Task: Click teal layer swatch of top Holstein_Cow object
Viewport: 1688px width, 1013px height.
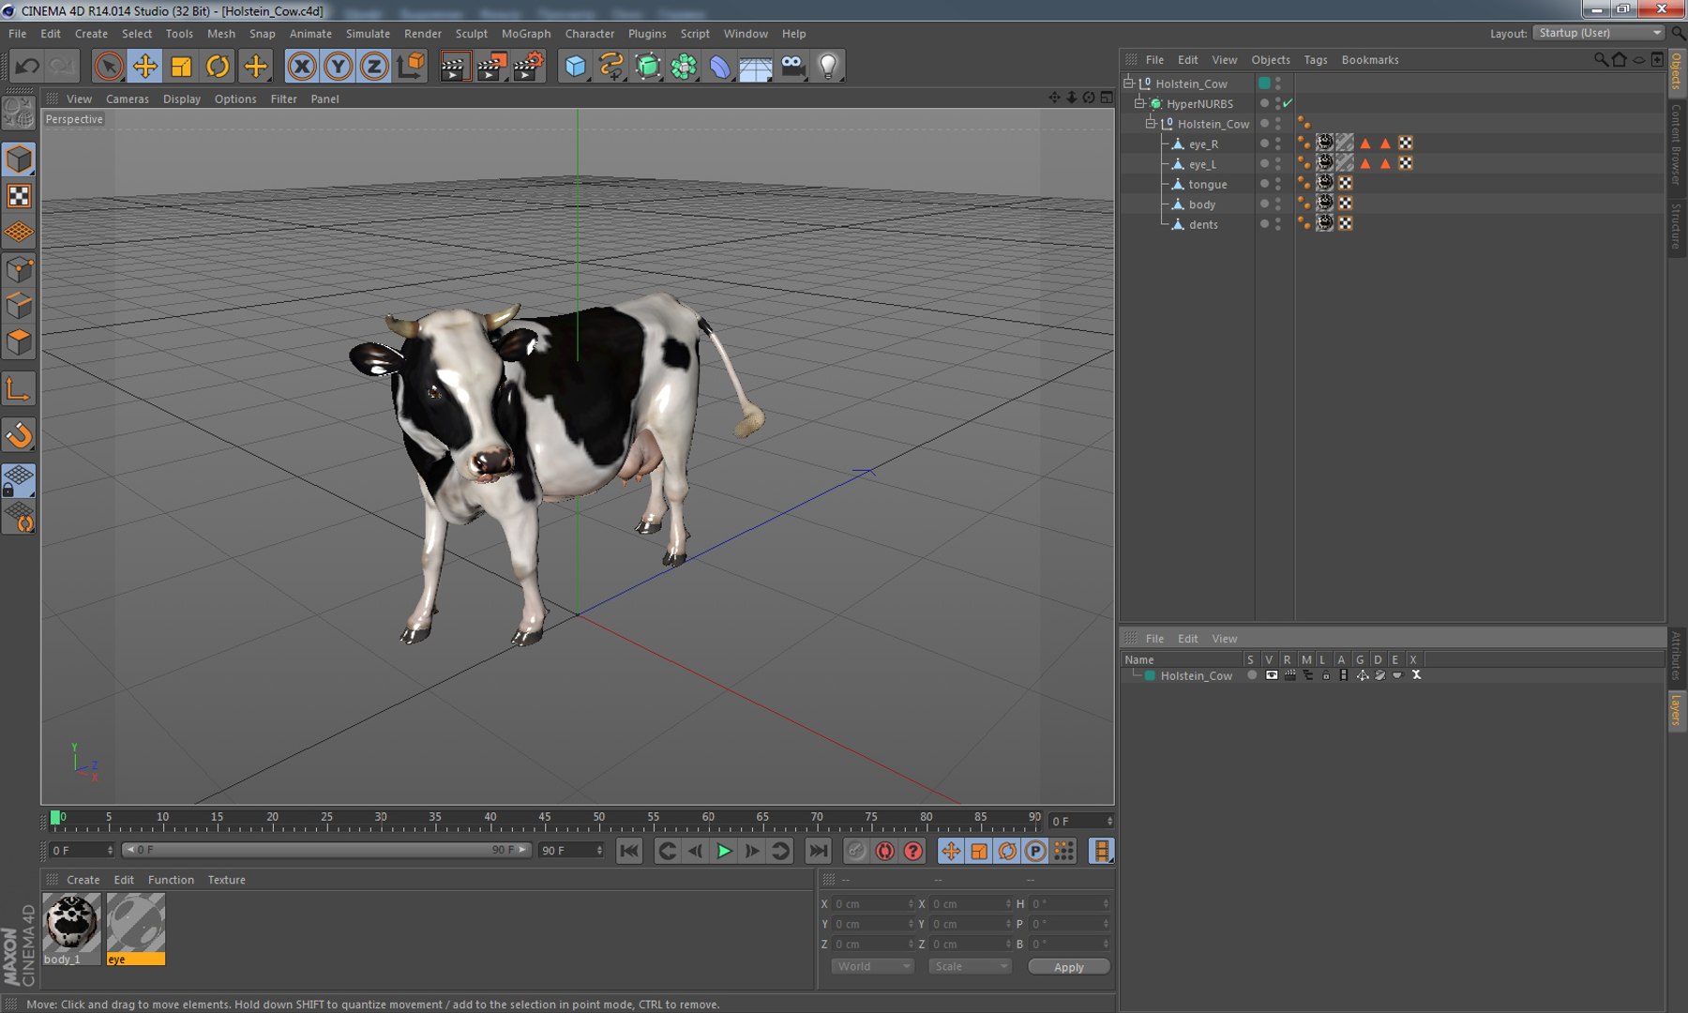Action: pyautogui.click(x=1264, y=83)
